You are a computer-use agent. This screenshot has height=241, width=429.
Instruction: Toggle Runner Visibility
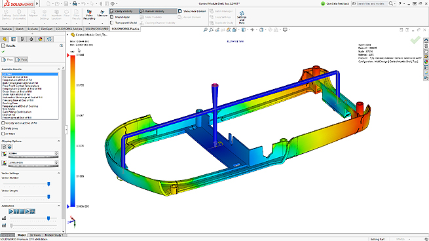pyautogui.click(x=158, y=11)
